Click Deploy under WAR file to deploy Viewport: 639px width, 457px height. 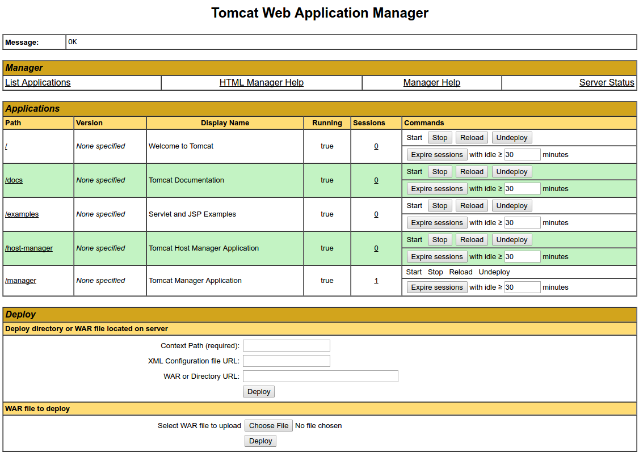260,441
